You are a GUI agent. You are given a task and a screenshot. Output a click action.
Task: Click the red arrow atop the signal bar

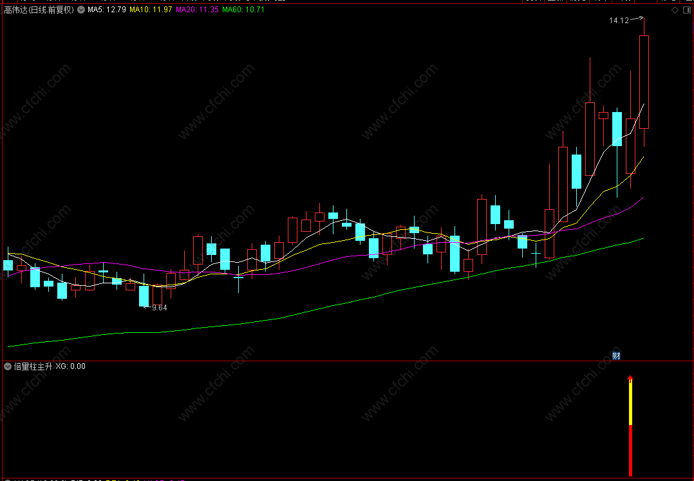pos(630,378)
